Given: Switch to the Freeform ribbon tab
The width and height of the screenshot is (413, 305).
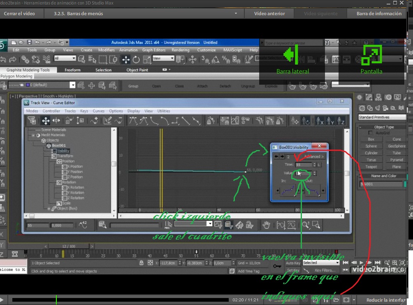Looking at the screenshot, I should pyautogui.click(x=72, y=70).
